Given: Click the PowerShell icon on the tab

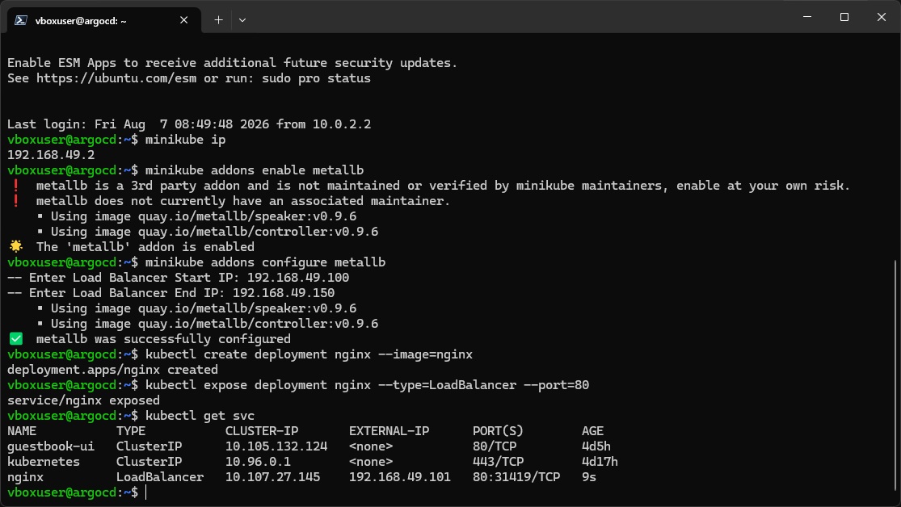Looking at the screenshot, I should pos(21,20).
